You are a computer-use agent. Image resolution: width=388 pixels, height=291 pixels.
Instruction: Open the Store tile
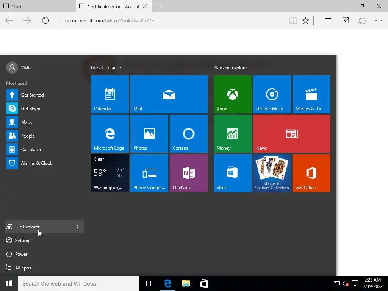(x=233, y=173)
